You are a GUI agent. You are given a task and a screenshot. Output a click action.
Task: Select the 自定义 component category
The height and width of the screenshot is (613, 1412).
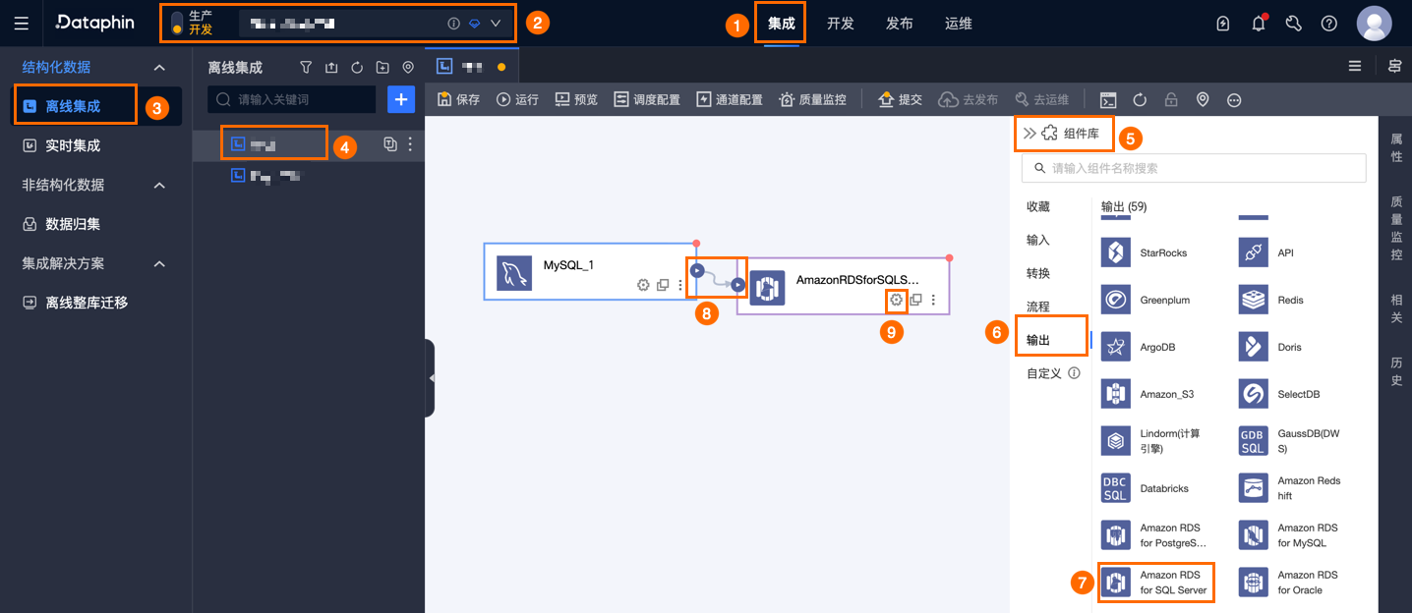point(1044,373)
